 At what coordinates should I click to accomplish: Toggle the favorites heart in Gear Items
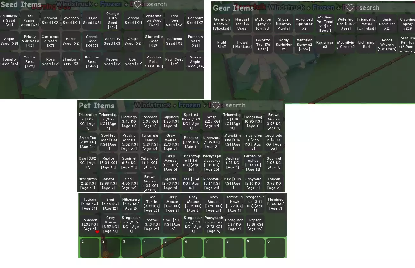tap(349, 8)
